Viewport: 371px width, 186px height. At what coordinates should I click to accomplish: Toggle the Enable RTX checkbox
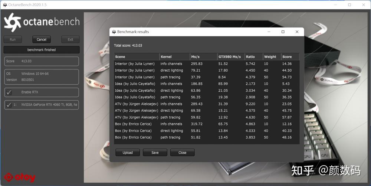[9, 92]
